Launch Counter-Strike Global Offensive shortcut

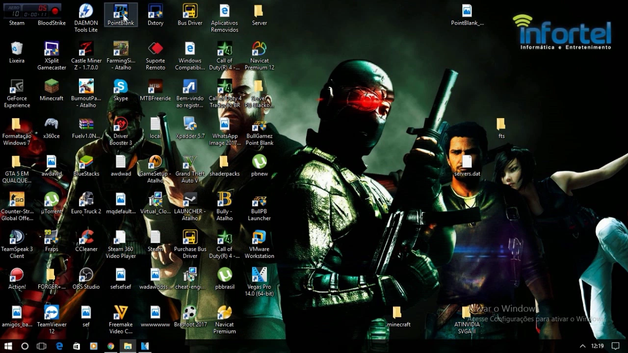17,207
